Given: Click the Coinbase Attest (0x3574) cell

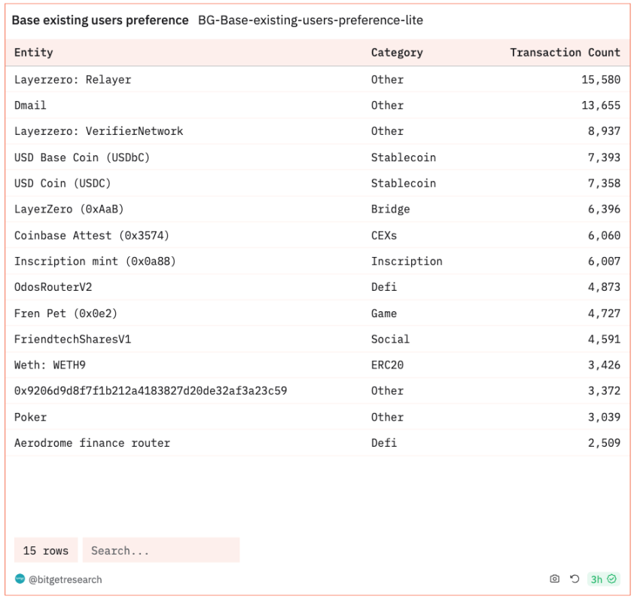Looking at the screenshot, I should 92,236.
